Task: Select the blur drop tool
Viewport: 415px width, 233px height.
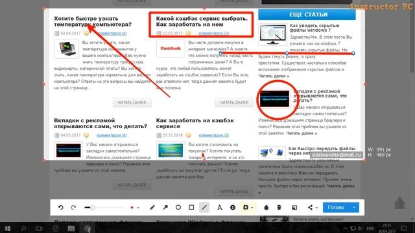Action: point(267,207)
